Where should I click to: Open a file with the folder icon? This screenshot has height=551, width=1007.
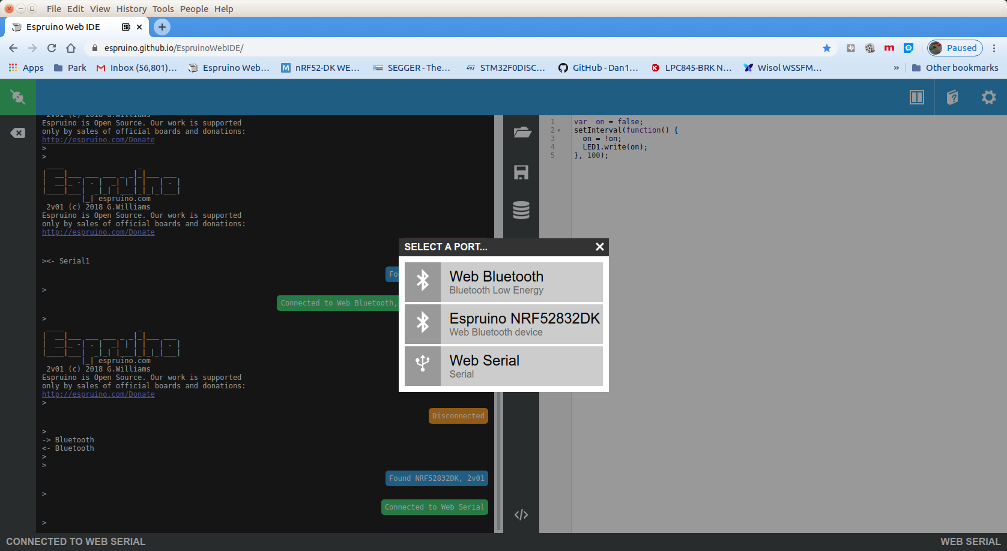pos(522,132)
